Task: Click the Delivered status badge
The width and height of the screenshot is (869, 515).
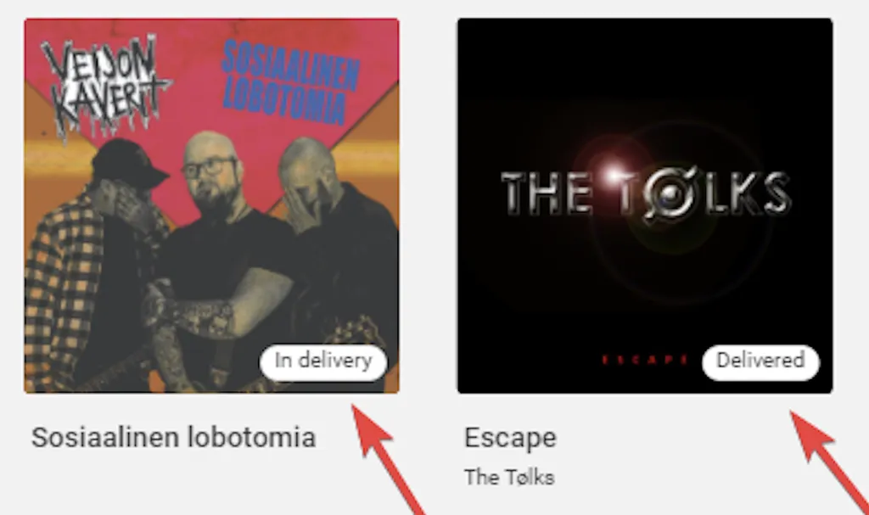Action: pyautogui.click(x=760, y=362)
